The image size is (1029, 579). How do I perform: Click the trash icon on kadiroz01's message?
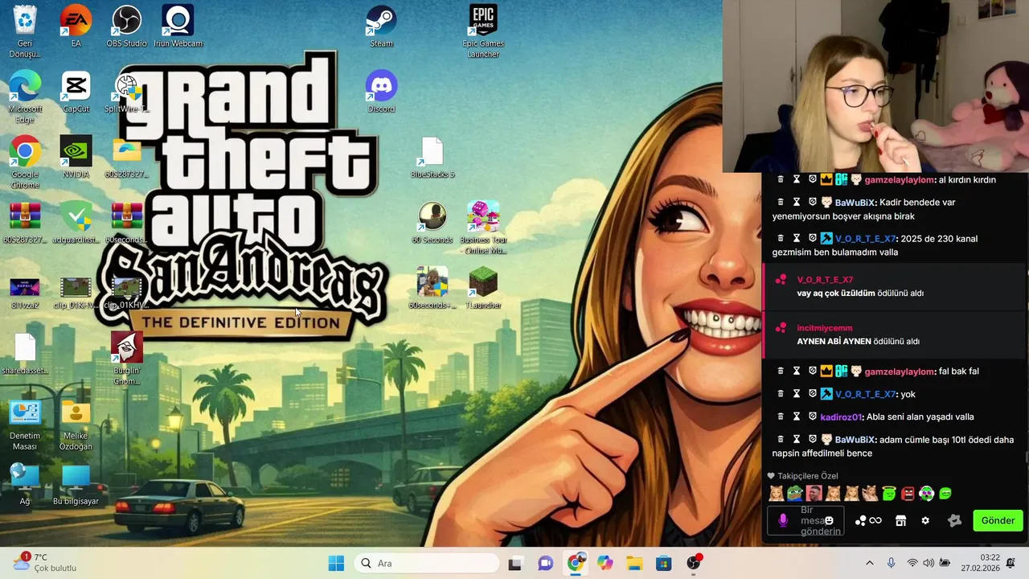pyautogui.click(x=780, y=417)
